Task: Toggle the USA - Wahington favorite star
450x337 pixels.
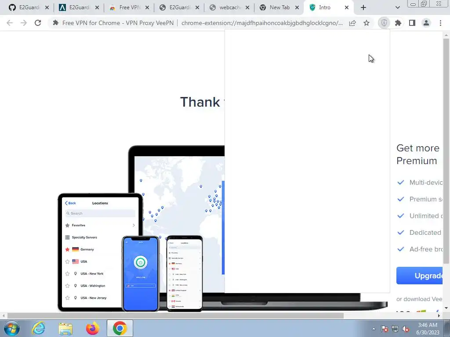Action: pyautogui.click(x=67, y=286)
